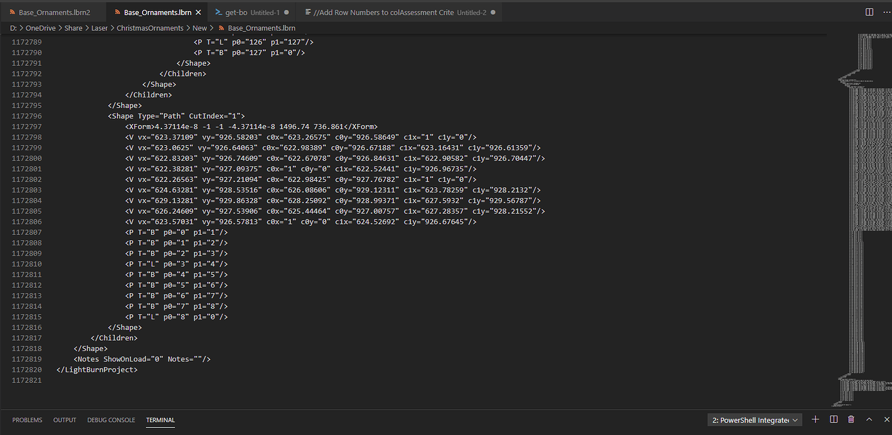The image size is (892, 435).
Task: Select the DEBUG CONSOLE tab
Action: (111, 420)
